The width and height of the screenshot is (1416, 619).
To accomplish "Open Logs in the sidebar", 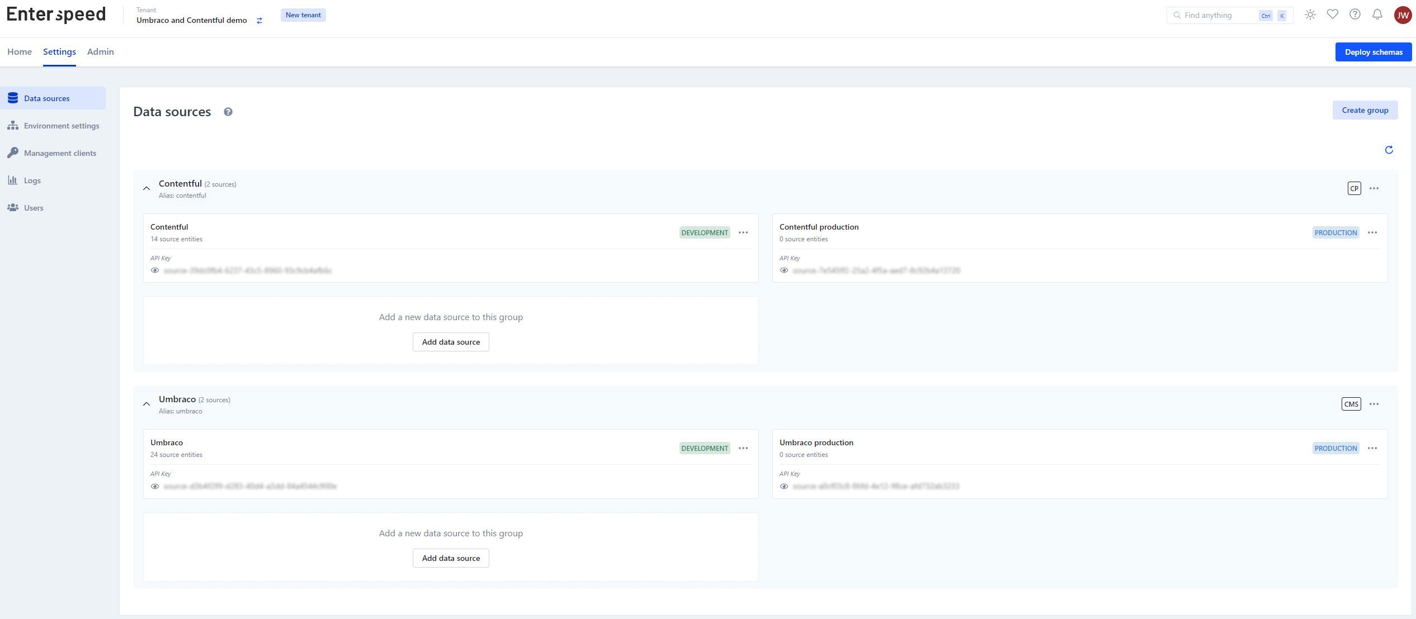I will point(53,180).
